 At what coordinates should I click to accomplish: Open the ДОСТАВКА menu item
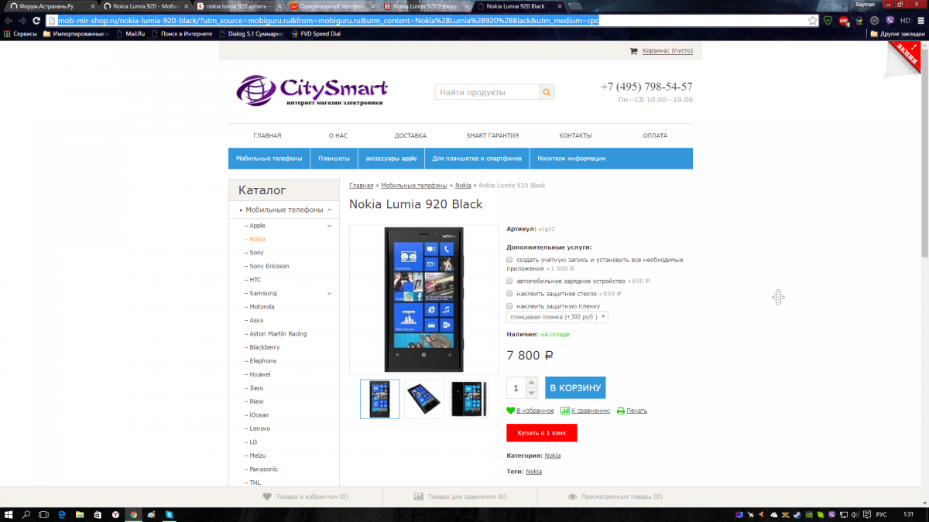coord(410,135)
